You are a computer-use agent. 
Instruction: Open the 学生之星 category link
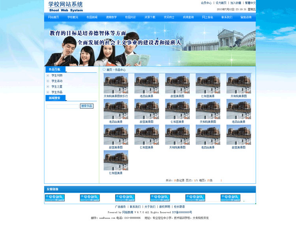pos(57,86)
